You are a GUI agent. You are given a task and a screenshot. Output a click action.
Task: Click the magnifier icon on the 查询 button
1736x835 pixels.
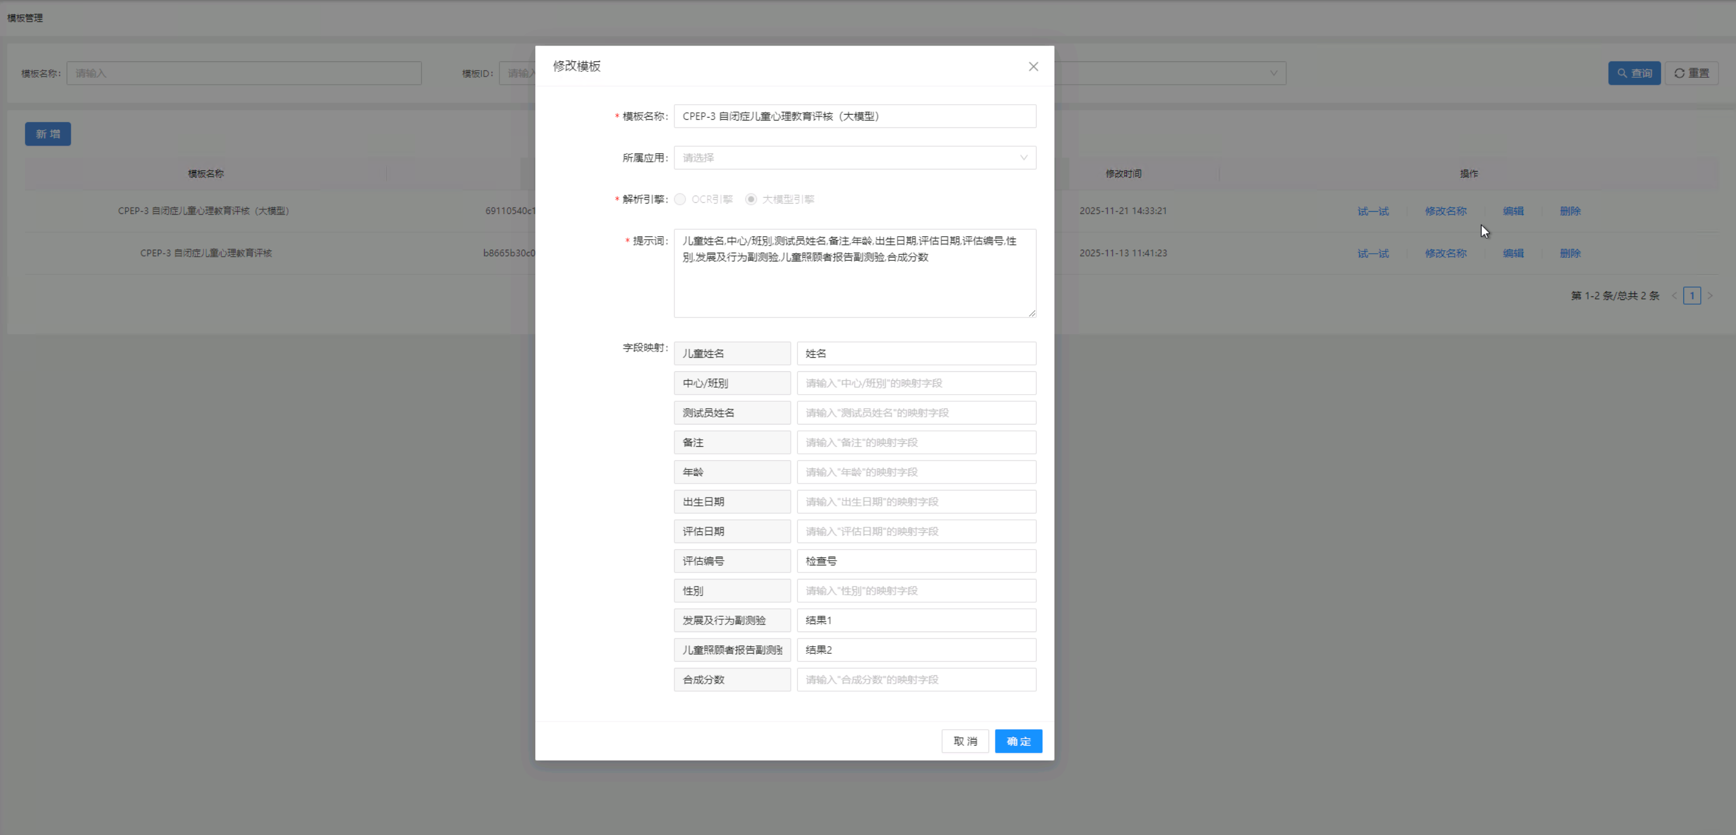[x=1623, y=73]
